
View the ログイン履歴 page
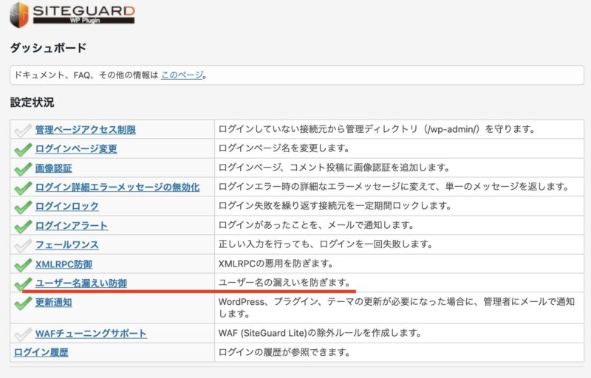pos(41,353)
